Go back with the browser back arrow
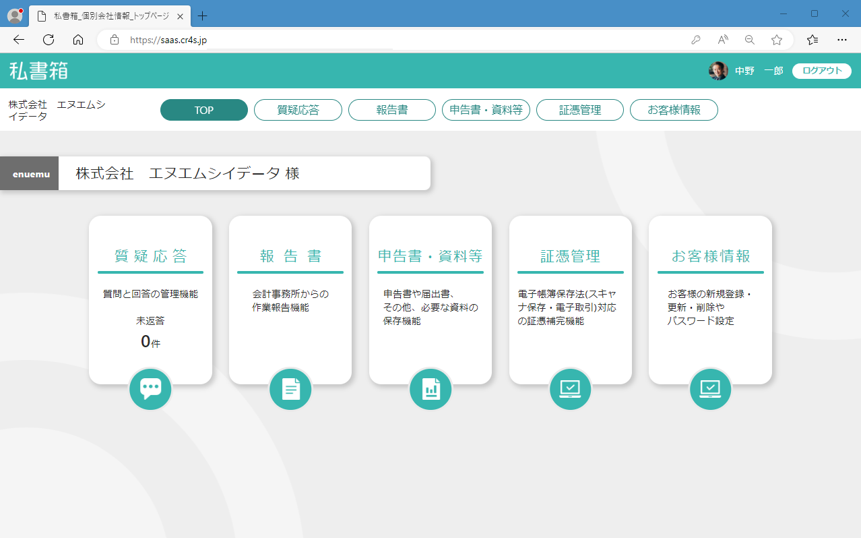 (19, 40)
